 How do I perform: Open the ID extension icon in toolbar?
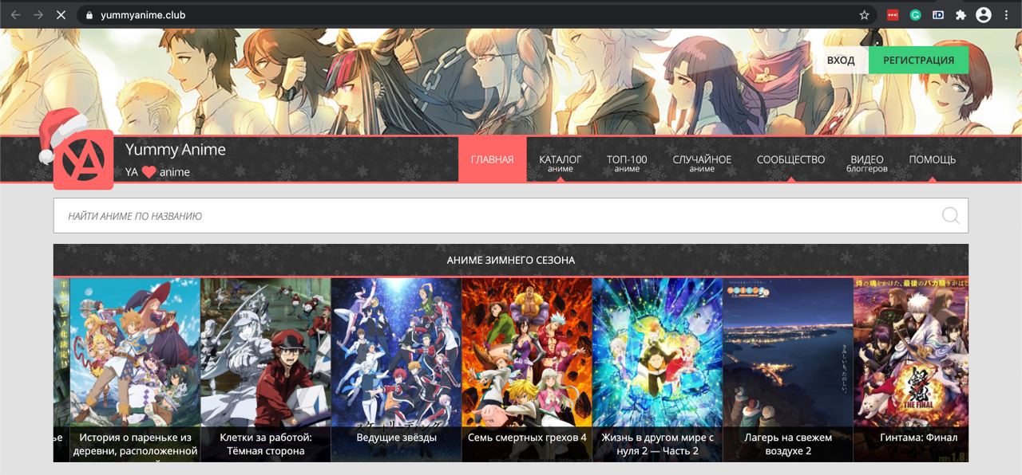pyautogui.click(x=938, y=15)
